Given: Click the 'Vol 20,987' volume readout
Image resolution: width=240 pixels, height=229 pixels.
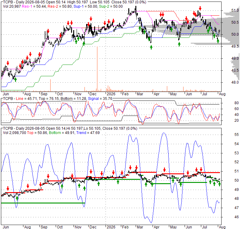Looking at the screenshot, I should coord(12,6).
